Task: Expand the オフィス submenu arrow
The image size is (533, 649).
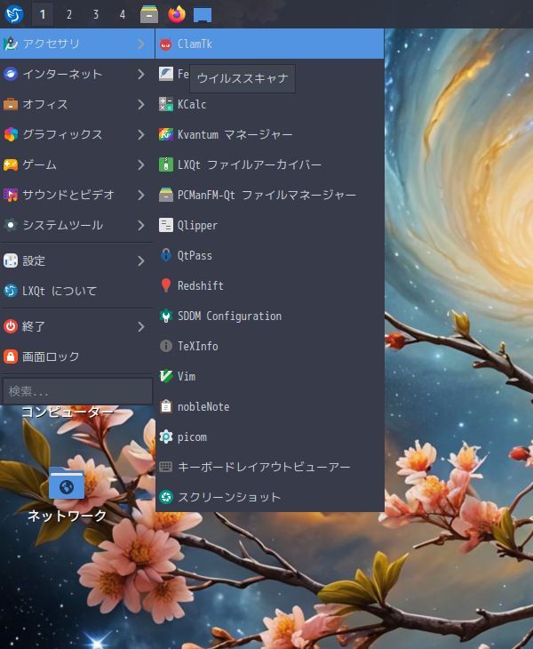Action: point(141,104)
